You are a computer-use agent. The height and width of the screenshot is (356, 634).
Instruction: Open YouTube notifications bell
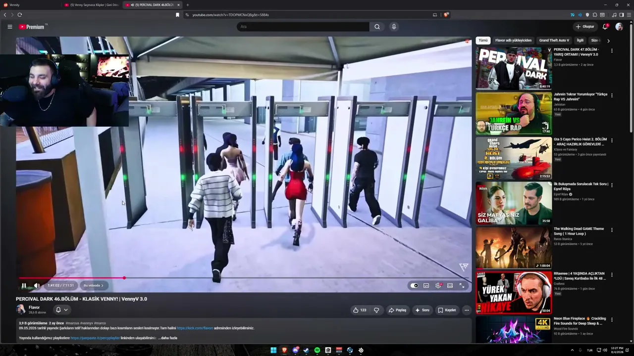pyautogui.click(x=605, y=27)
